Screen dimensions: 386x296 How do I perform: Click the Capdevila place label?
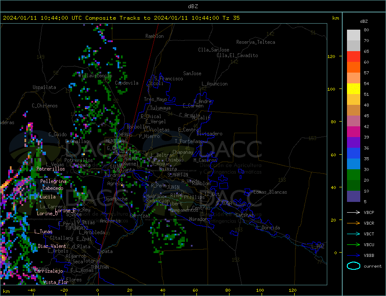[127, 83]
